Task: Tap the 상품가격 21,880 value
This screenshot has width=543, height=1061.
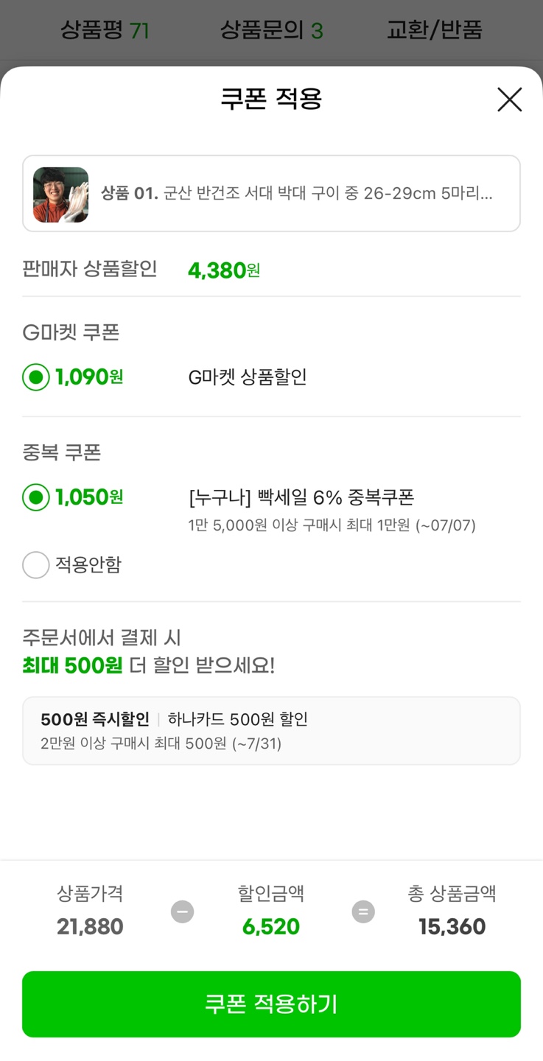Action: tap(90, 926)
